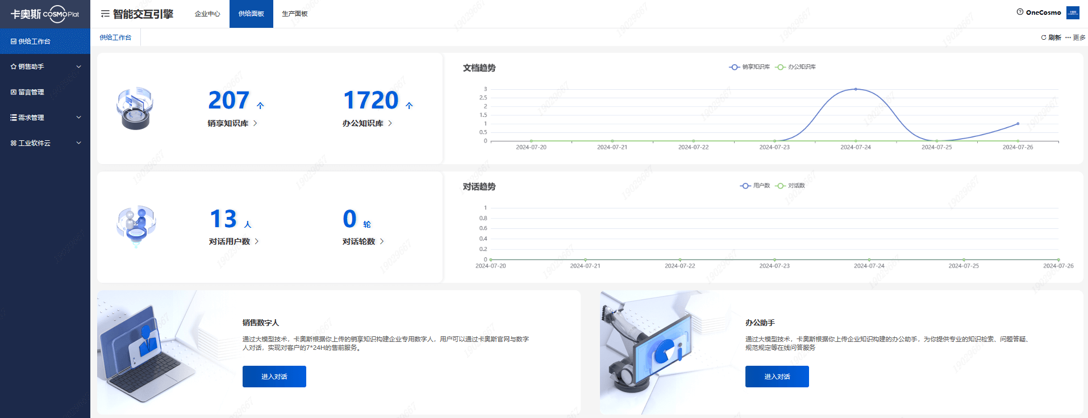The image size is (1088, 418).
Task: Click the up arrow next to 207
Action: [260, 106]
